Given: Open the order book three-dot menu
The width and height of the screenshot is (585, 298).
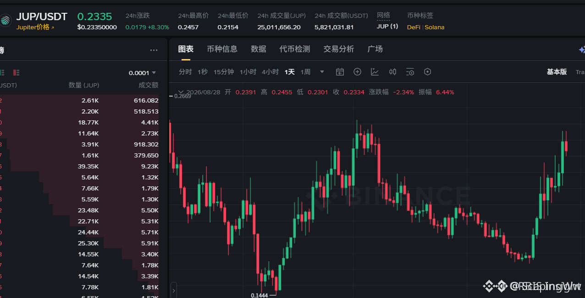Looking at the screenshot, I should pyautogui.click(x=154, y=50).
